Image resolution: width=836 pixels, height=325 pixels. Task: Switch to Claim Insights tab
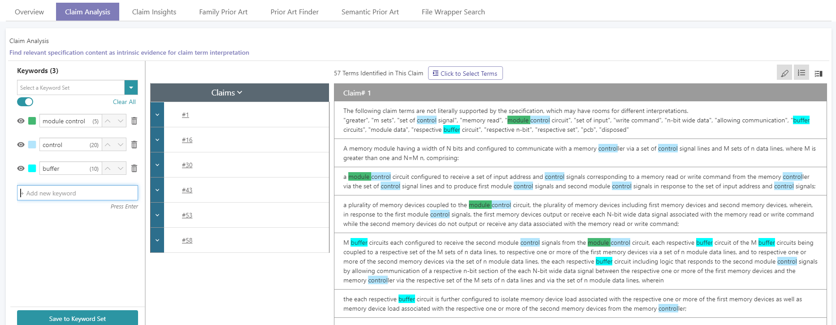(x=154, y=12)
